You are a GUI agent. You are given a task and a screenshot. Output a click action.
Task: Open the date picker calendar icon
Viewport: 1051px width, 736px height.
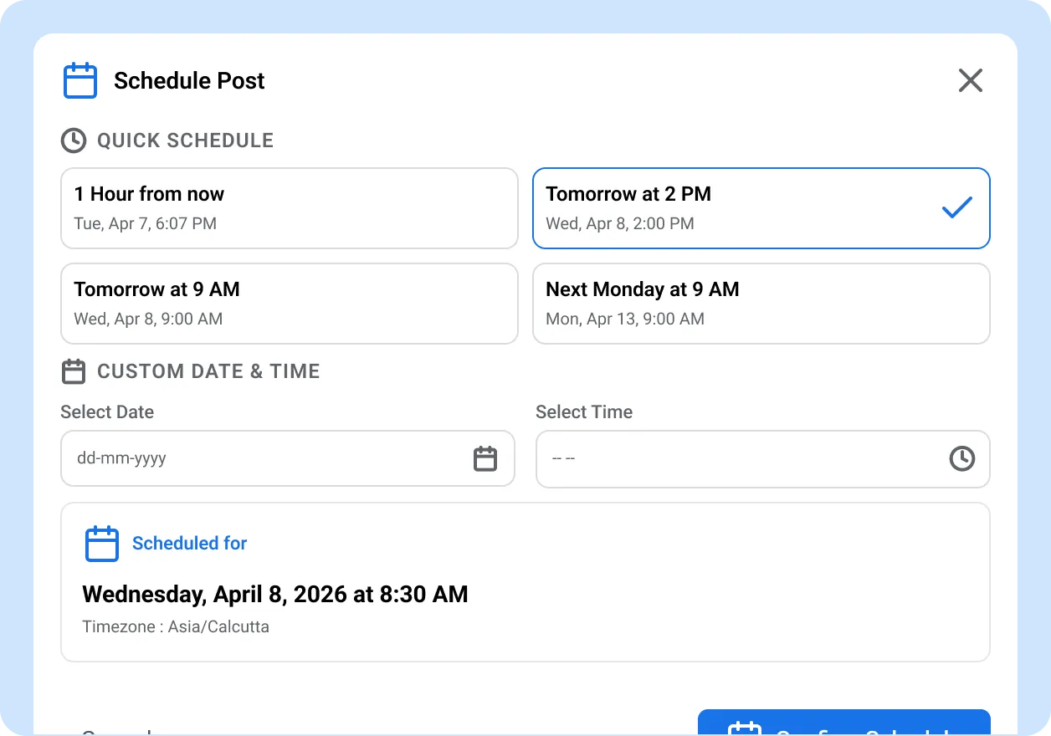(485, 458)
